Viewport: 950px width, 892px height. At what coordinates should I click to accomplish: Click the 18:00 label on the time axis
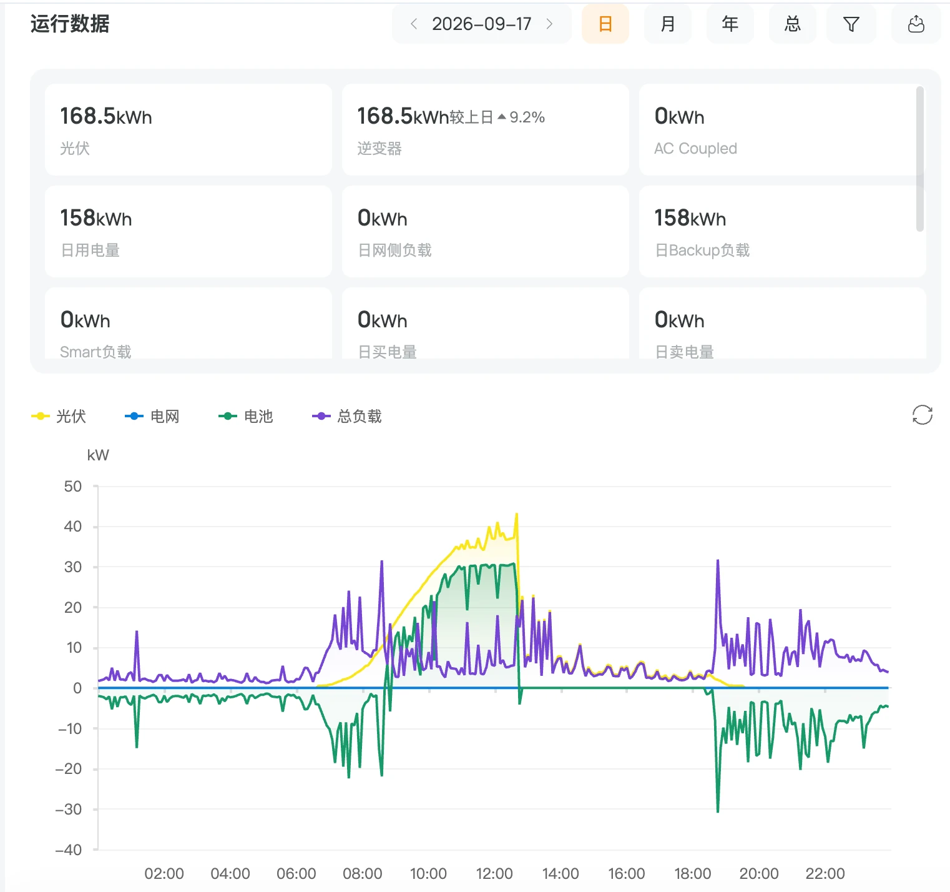[693, 873]
